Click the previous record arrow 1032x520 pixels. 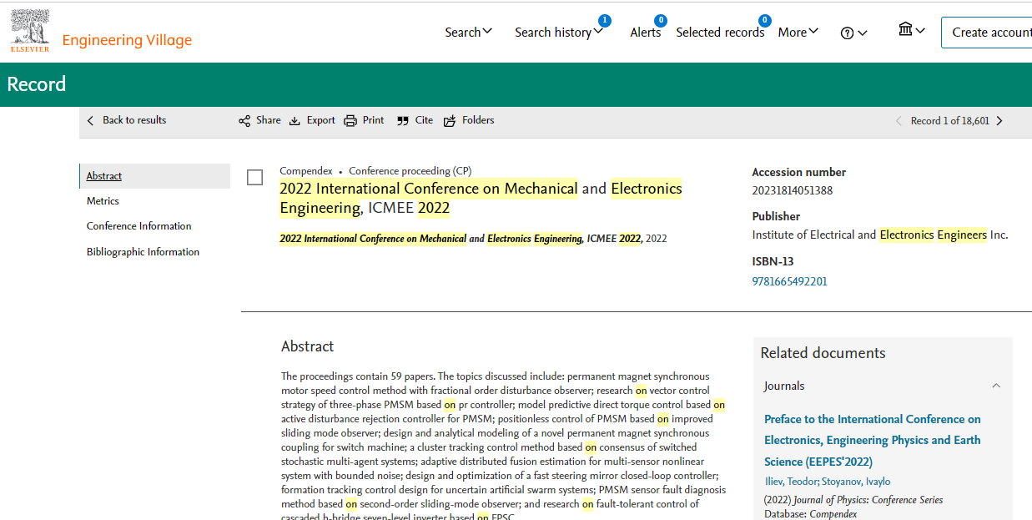pos(899,121)
